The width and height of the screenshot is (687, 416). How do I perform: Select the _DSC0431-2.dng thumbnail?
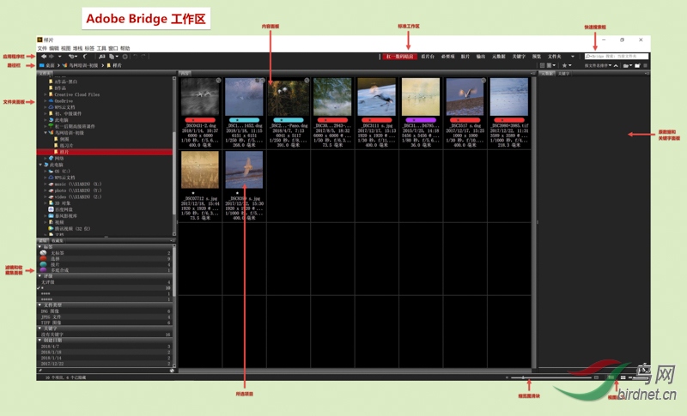tap(201, 98)
